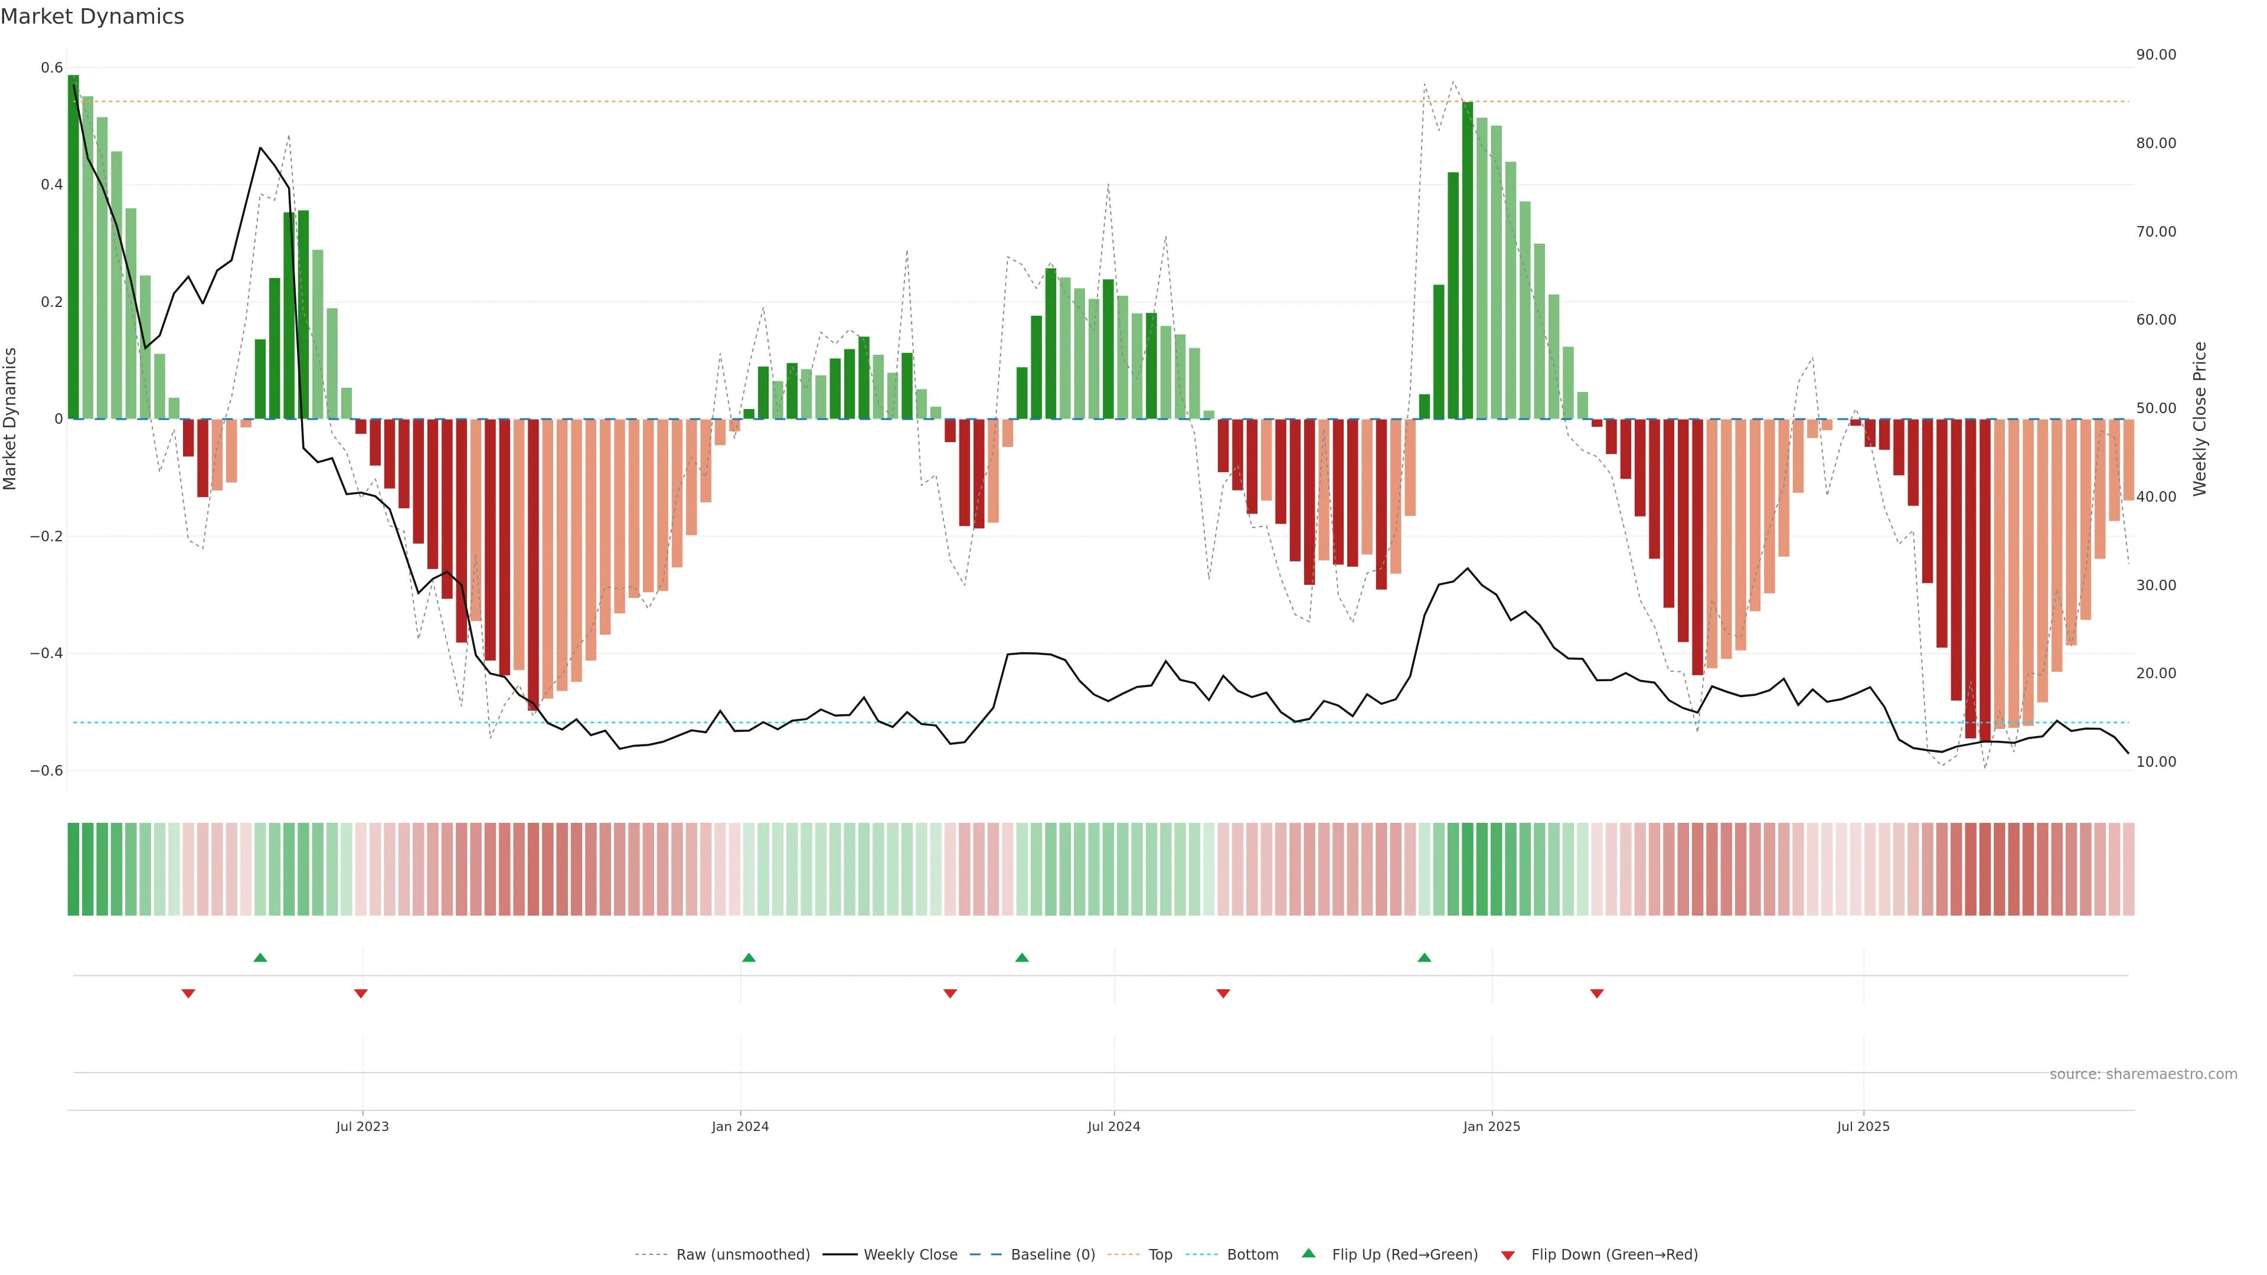This screenshot has width=2267, height=1275.
Task: Click the Market Dynamics chart title
Action: tap(93, 17)
